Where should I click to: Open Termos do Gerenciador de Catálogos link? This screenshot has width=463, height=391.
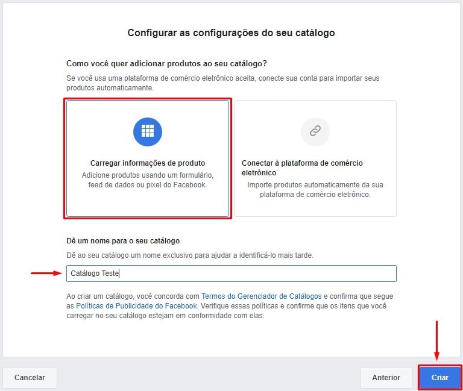(261, 296)
